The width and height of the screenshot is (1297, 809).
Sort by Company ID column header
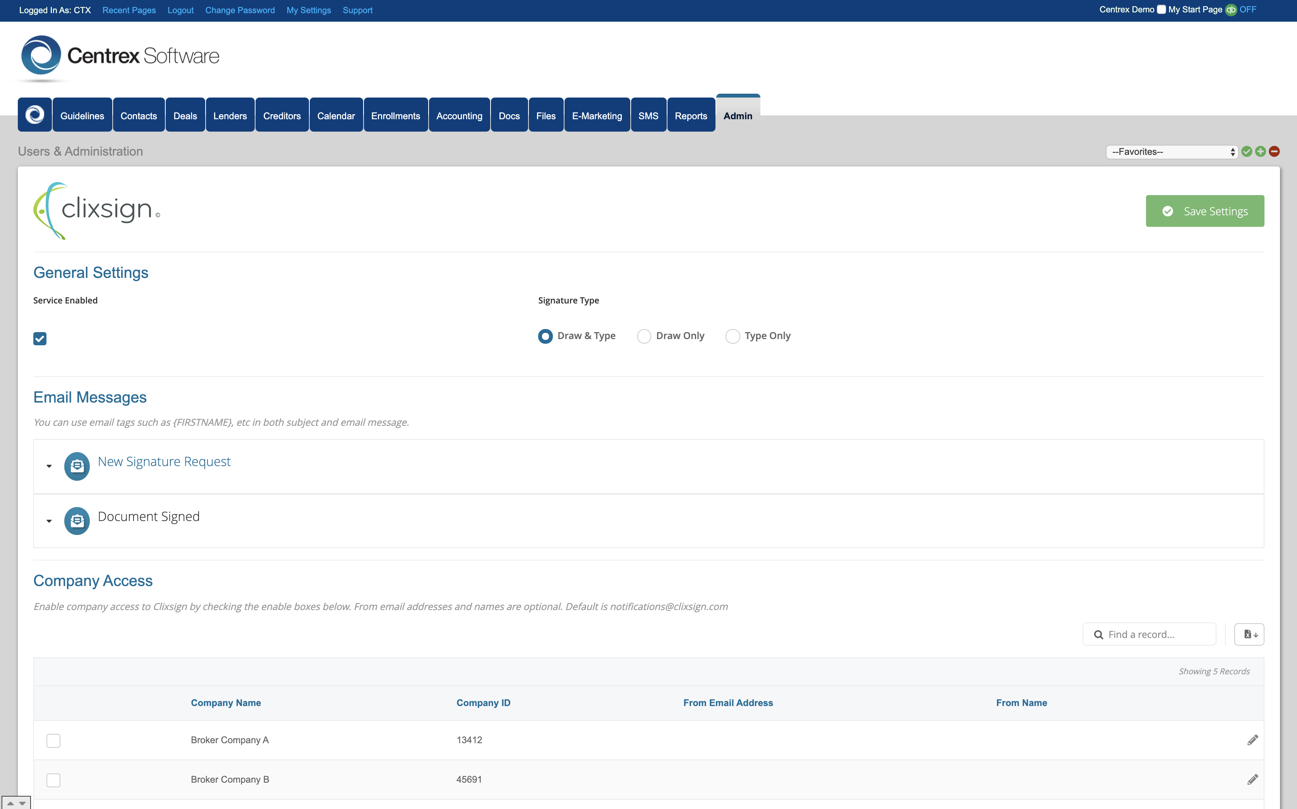(x=483, y=703)
